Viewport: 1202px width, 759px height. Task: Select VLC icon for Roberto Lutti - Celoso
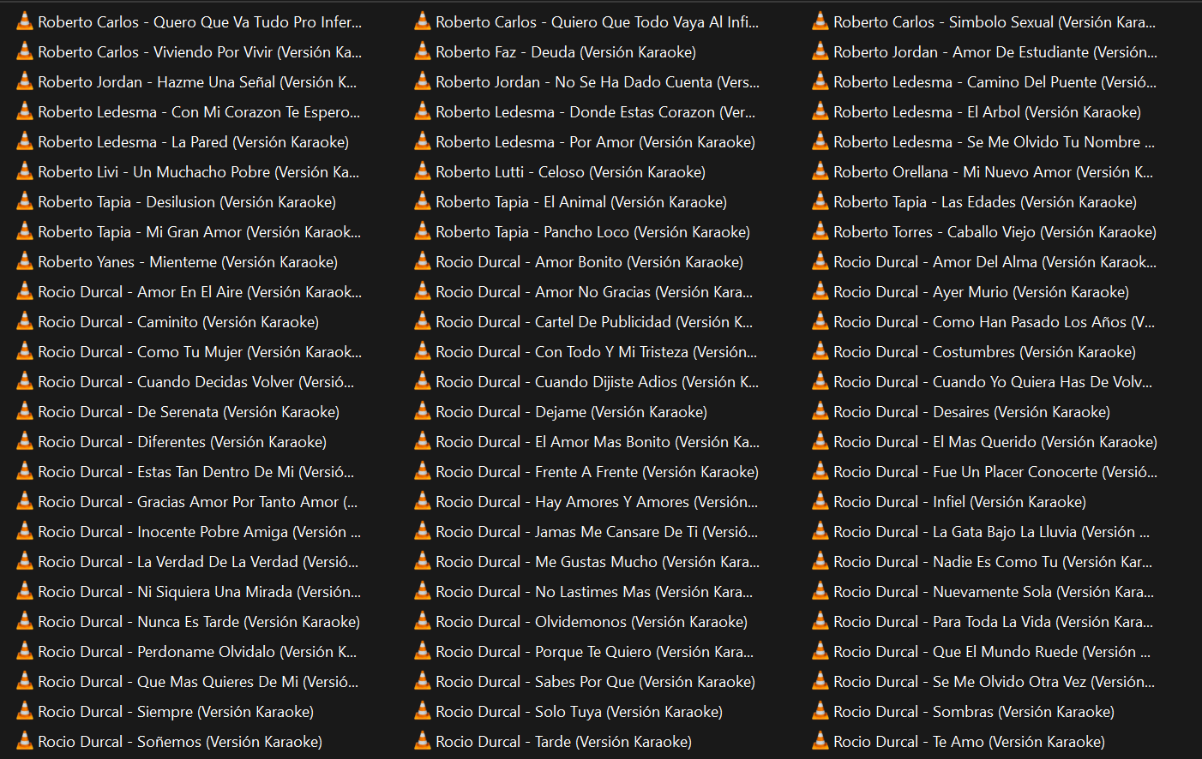pos(423,171)
